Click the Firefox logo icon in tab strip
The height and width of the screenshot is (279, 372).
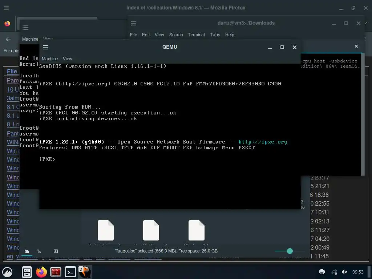(7, 24)
